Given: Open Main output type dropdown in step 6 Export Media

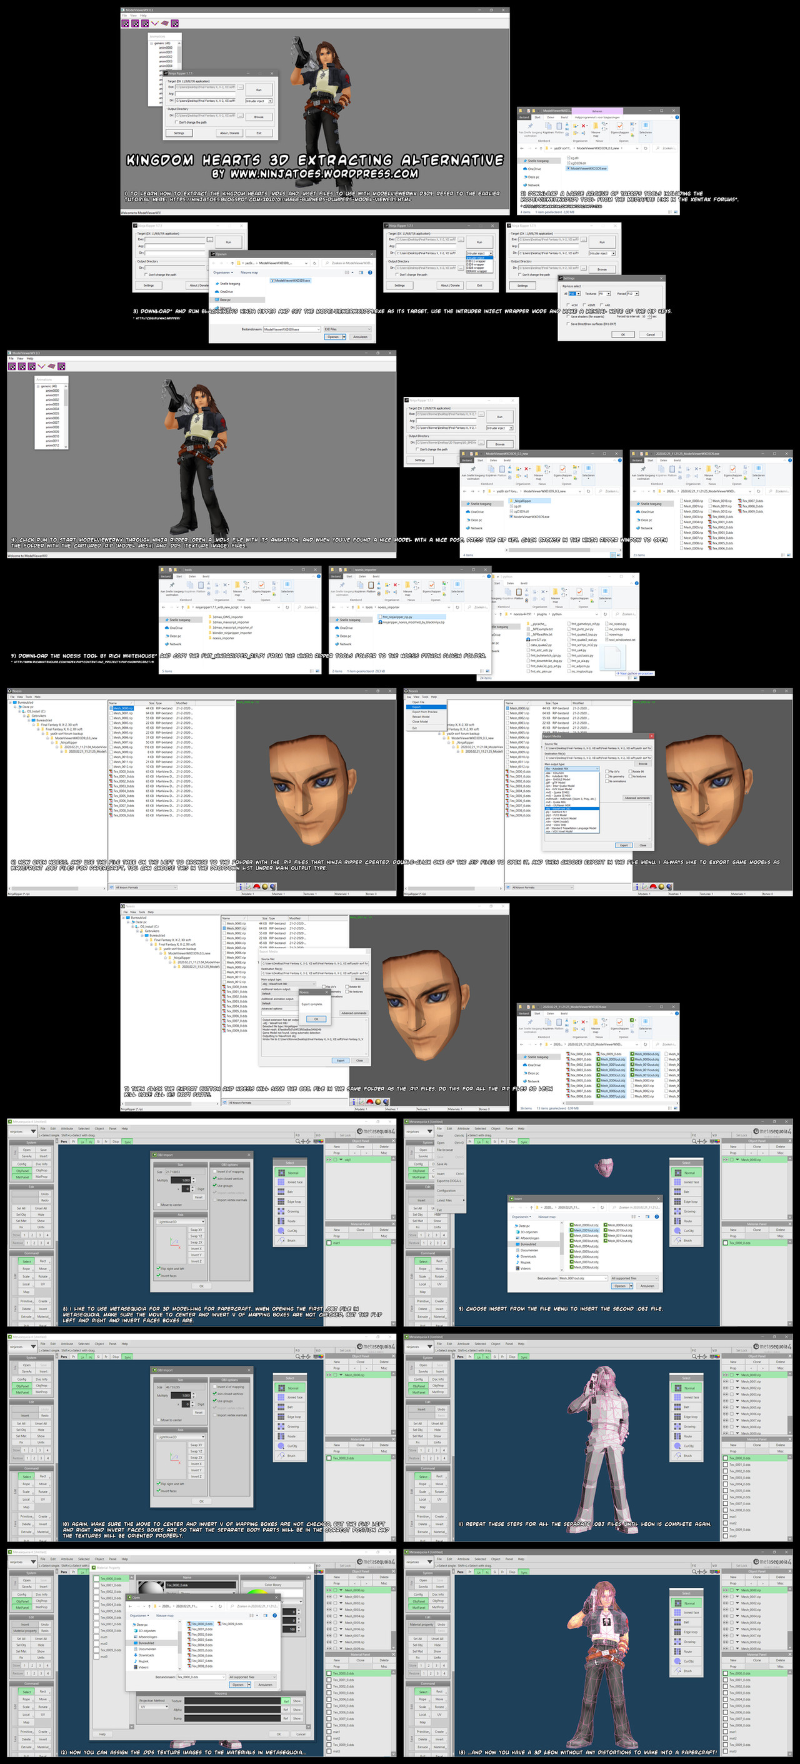Looking at the screenshot, I should (x=572, y=768).
